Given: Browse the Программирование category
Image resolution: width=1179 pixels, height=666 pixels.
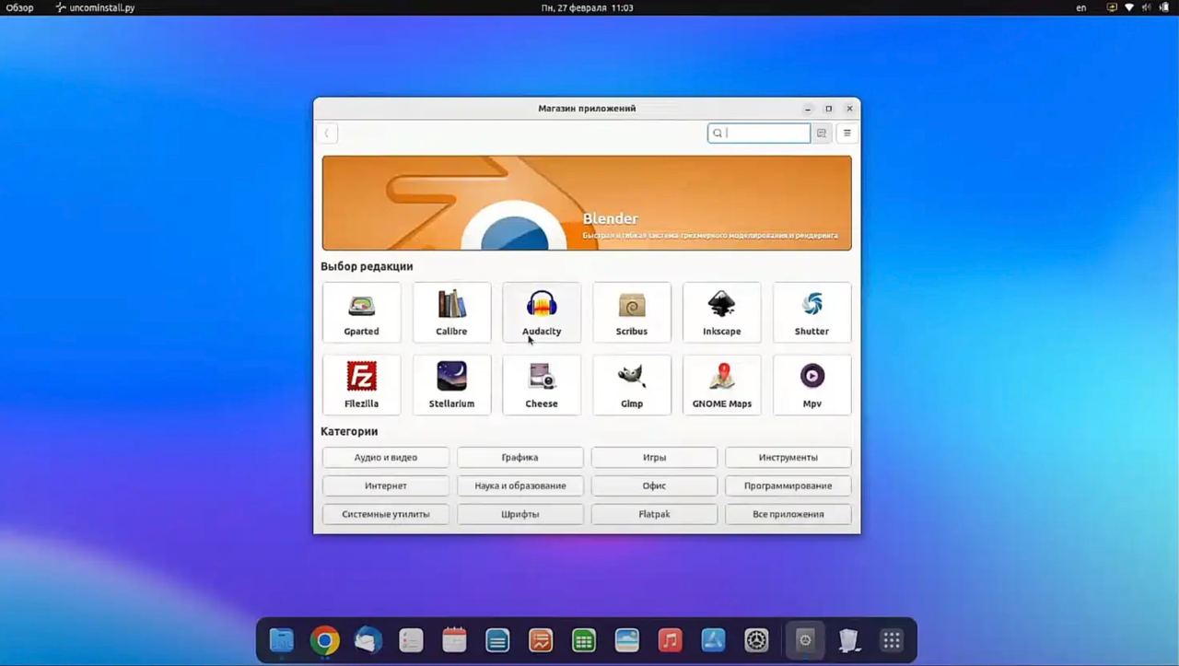Looking at the screenshot, I should 788,485.
